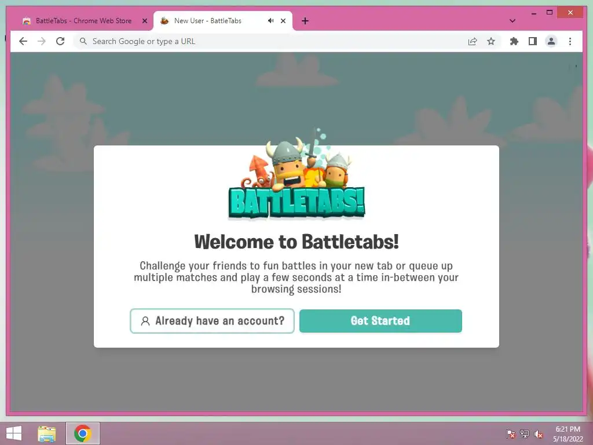Close the BattleTabs - Chrome Web Store tab
The width and height of the screenshot is (593, 445).
[x=144, y=21]
